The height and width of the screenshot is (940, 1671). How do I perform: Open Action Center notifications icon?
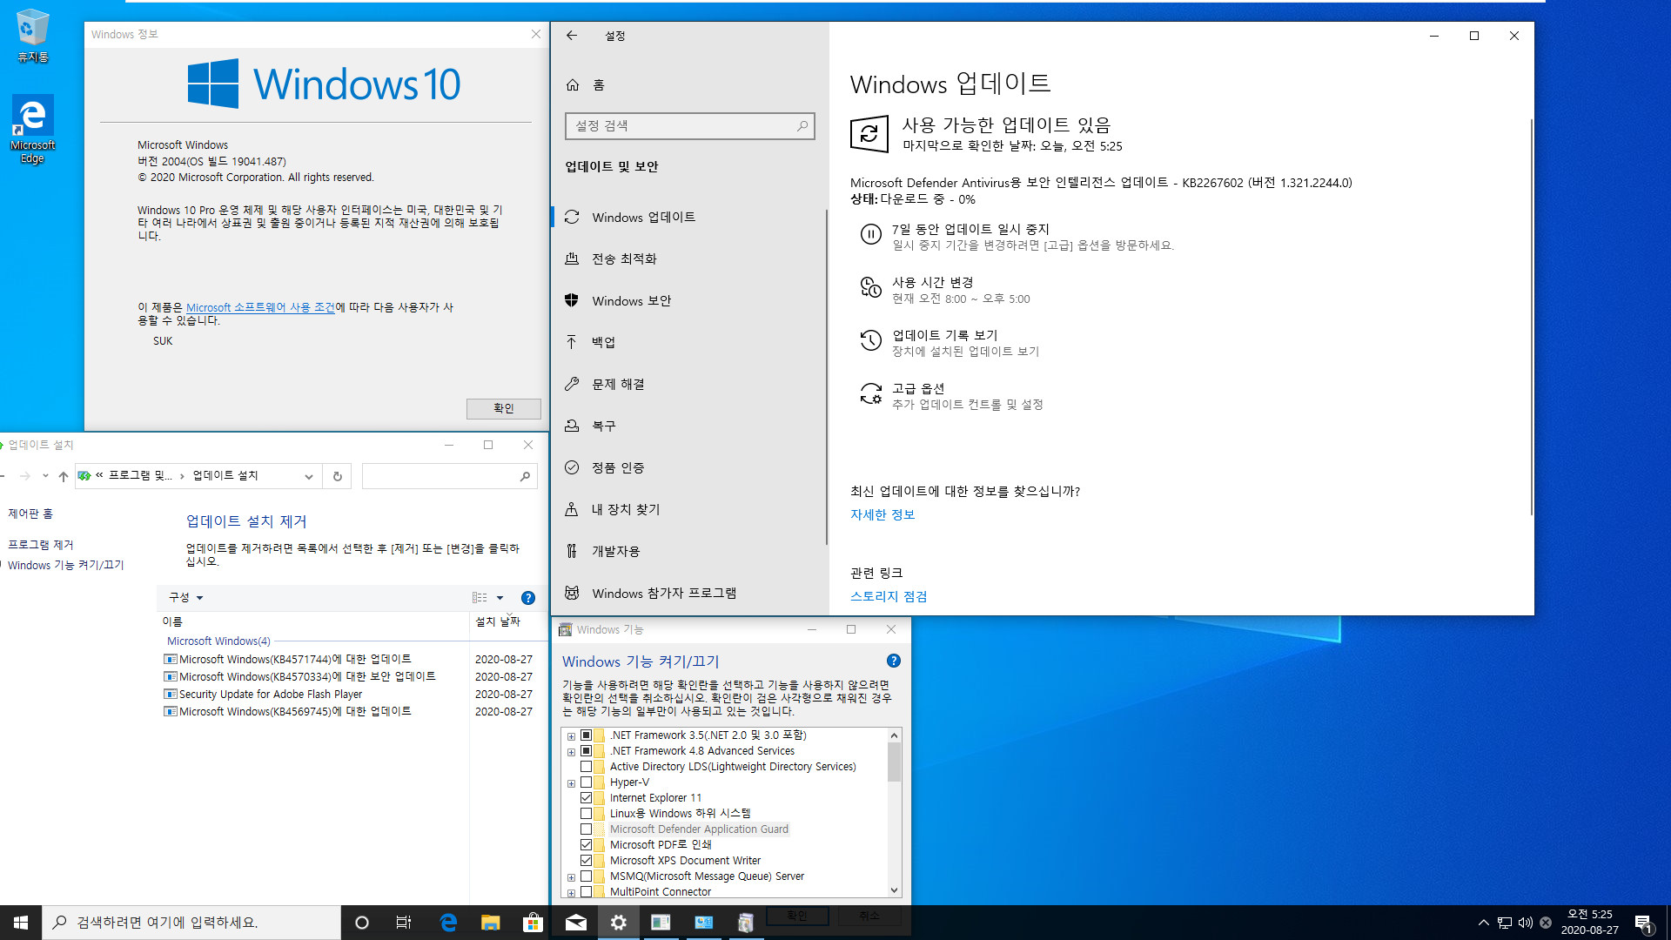(x=1644, y=923)
